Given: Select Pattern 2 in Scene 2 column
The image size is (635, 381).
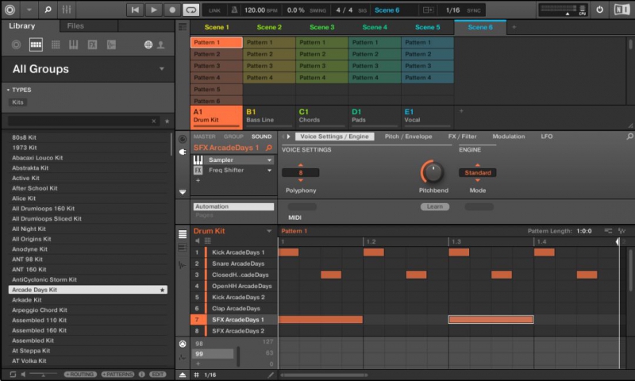Looking at the screenshot, I should (x=269, y=54).
